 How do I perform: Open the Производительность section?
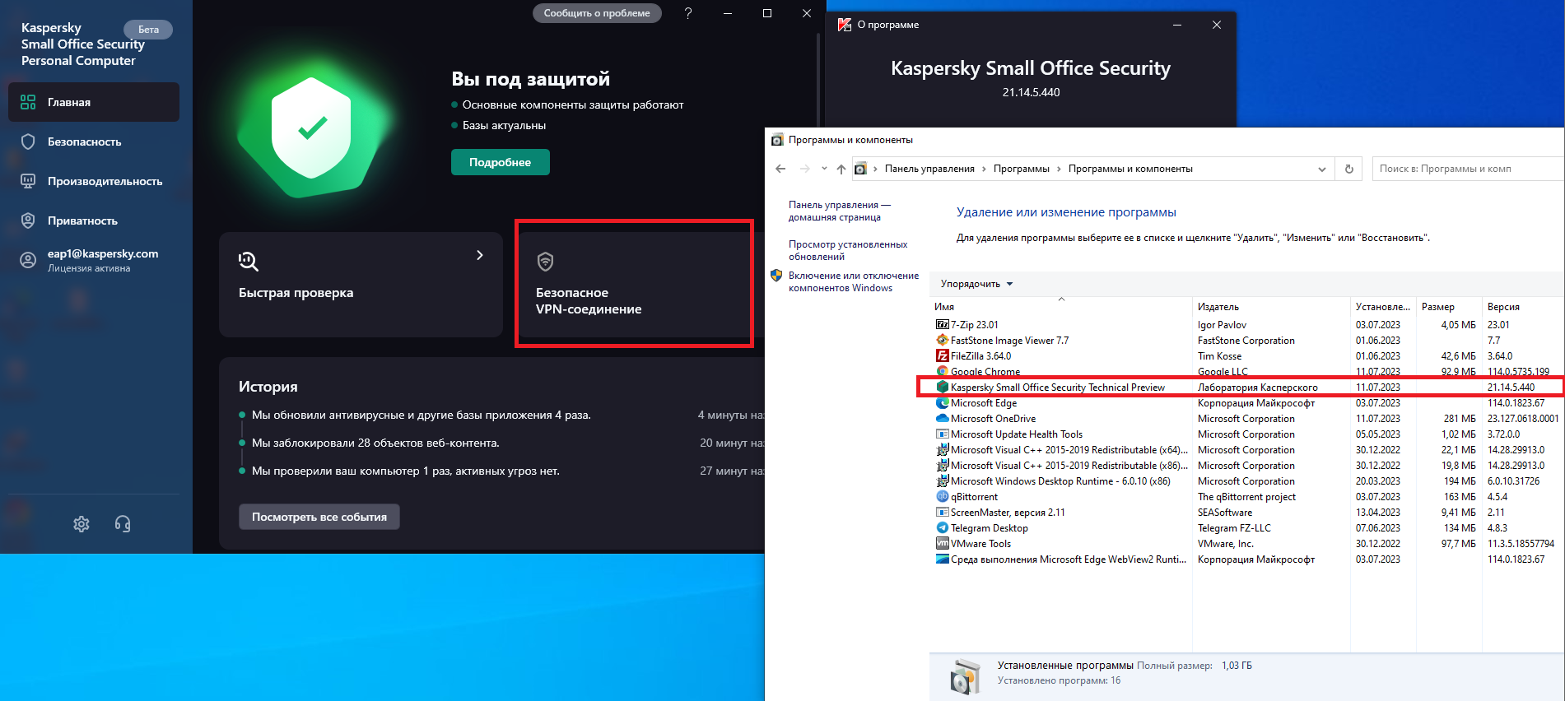pyautogui.click(x=94, y=181)
